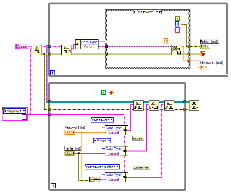Select the Obtain Queue node
This screenshot has width=231, height=194.
pos(37,50)
